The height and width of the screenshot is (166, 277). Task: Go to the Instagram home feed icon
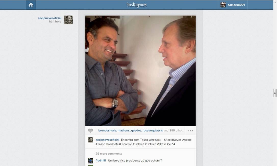click(x=31, y=5)
